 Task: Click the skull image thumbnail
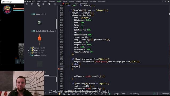click(39, 22)
